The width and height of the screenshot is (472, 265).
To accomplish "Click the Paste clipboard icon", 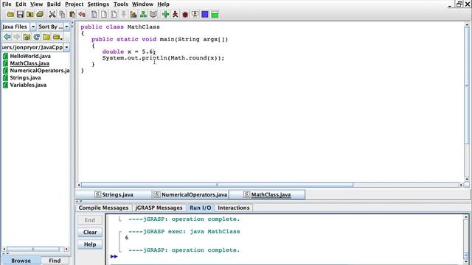I will (x=72, y=14).
